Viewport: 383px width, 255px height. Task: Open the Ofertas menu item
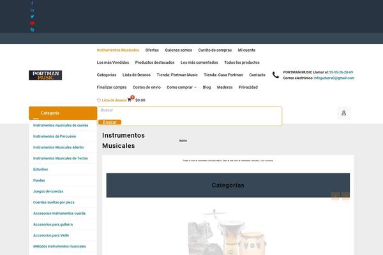tap(152, 50)
